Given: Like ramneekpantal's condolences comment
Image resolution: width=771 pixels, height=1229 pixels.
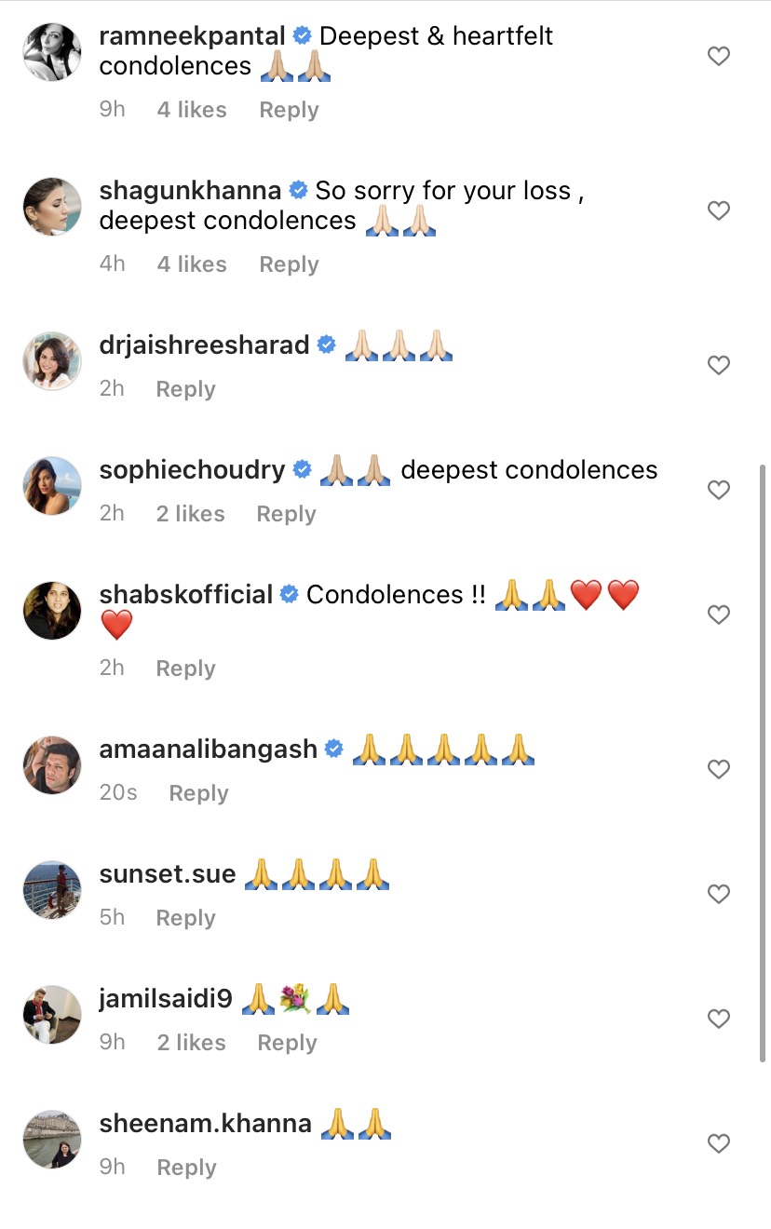Looking at the screenshot, I should [x=718, y=57].
